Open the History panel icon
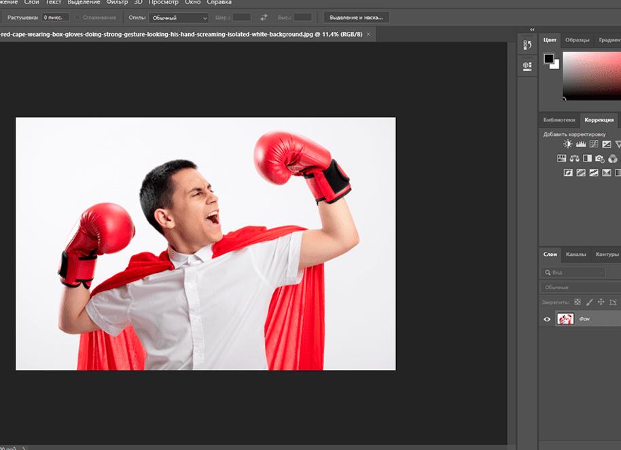 [527, 45]
